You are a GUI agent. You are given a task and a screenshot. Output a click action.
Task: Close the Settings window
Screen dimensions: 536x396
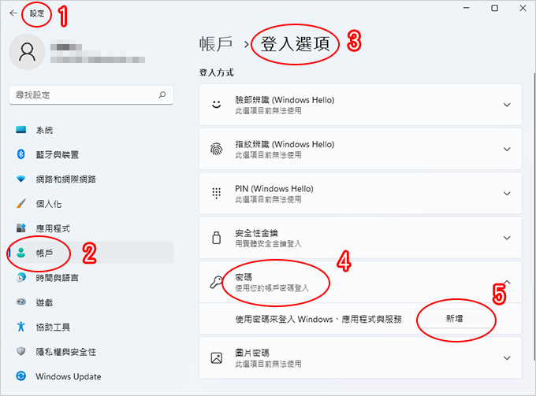point(523,8)
